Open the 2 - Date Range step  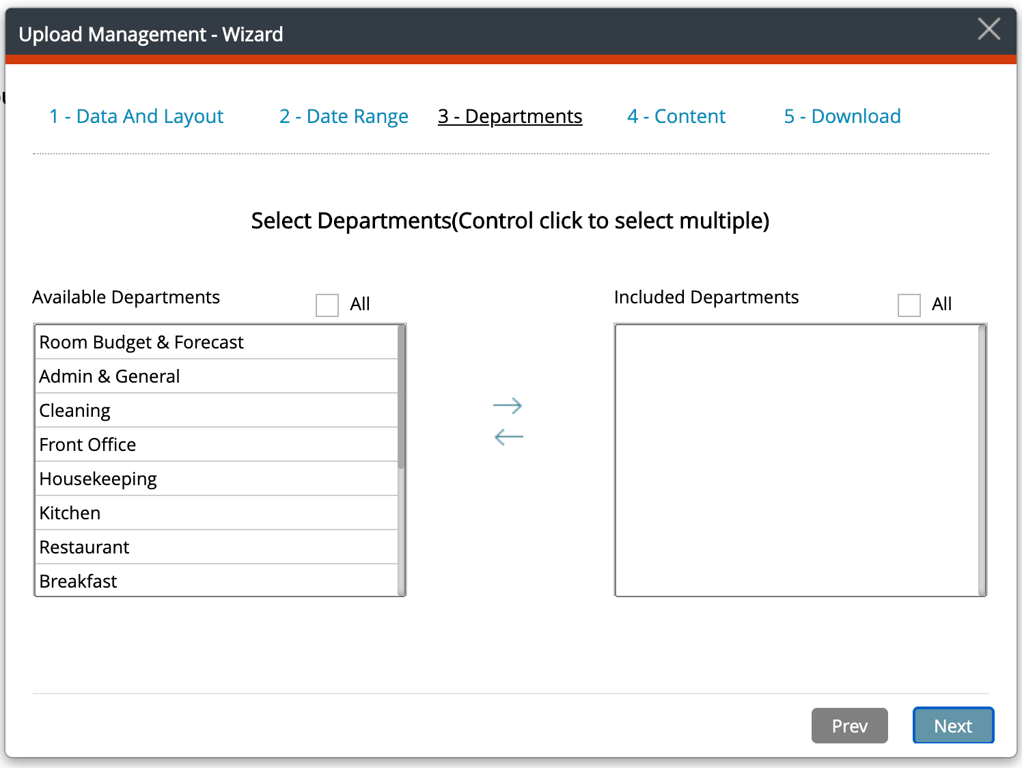pyautogui.click(x=344, y=116)
